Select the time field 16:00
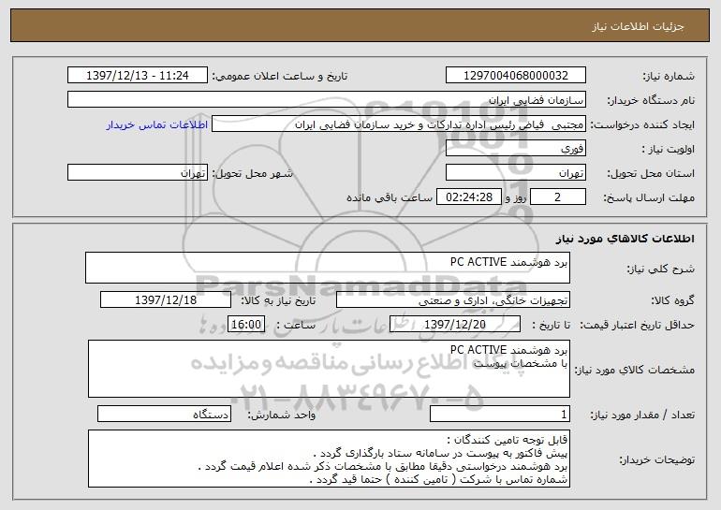The image size is (721, 510). [x=246, y=324]
